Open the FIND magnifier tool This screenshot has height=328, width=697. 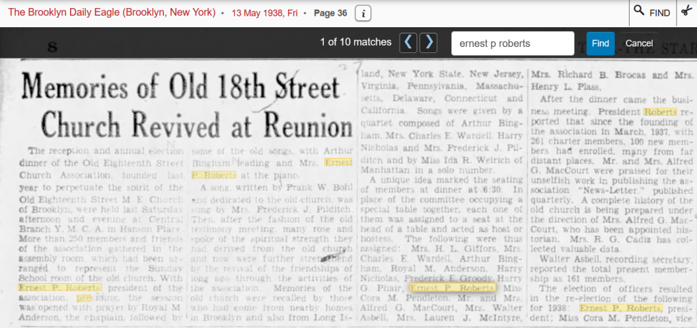651,12
